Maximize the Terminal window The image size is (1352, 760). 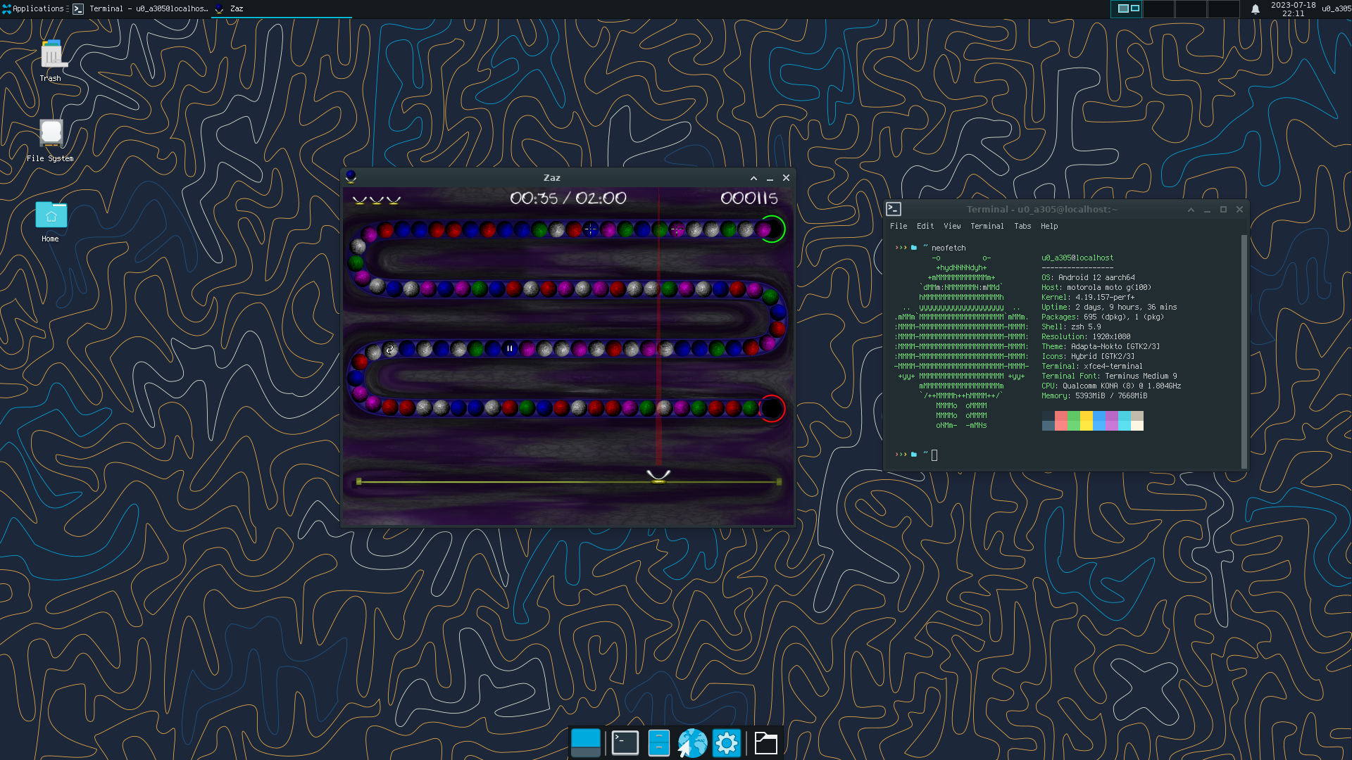(x=1223, y=210)
